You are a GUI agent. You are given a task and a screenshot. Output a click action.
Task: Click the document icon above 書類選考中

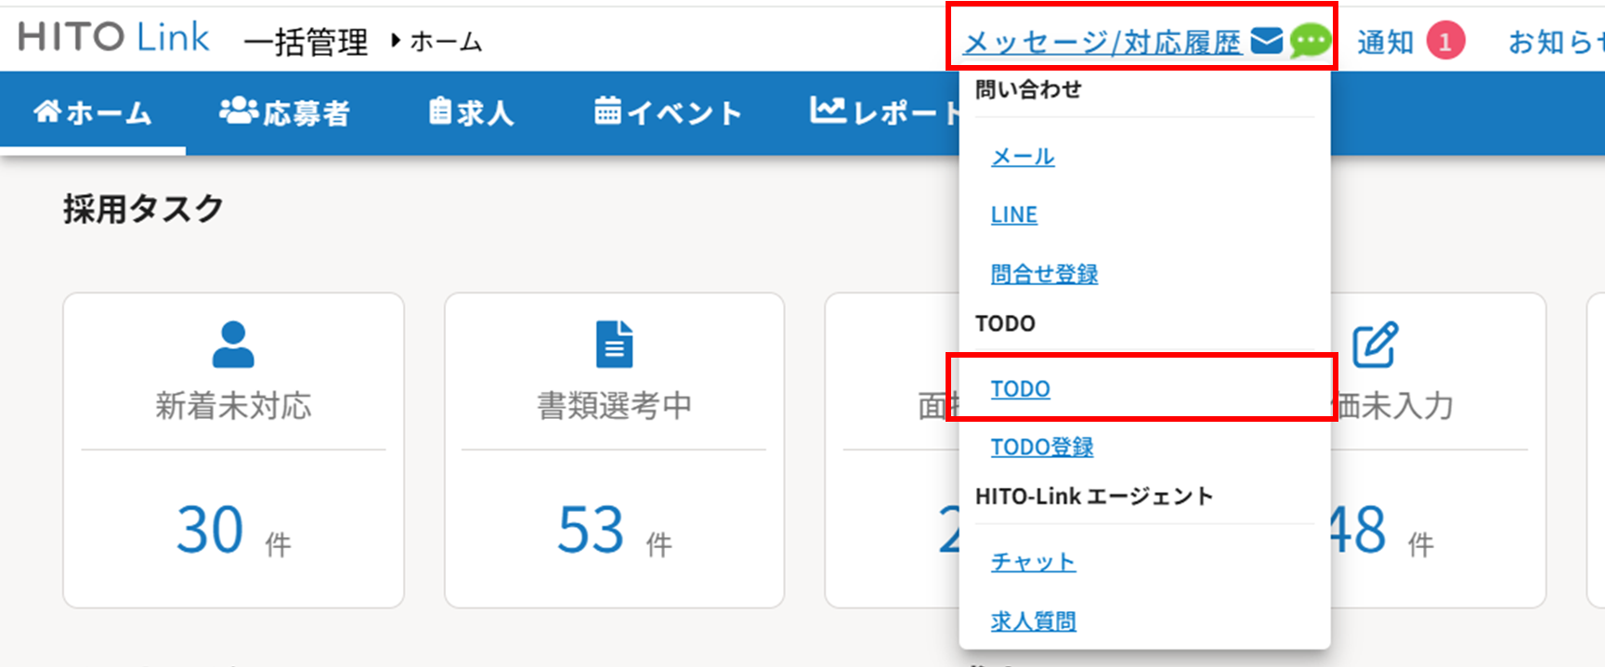coord(614,345)
